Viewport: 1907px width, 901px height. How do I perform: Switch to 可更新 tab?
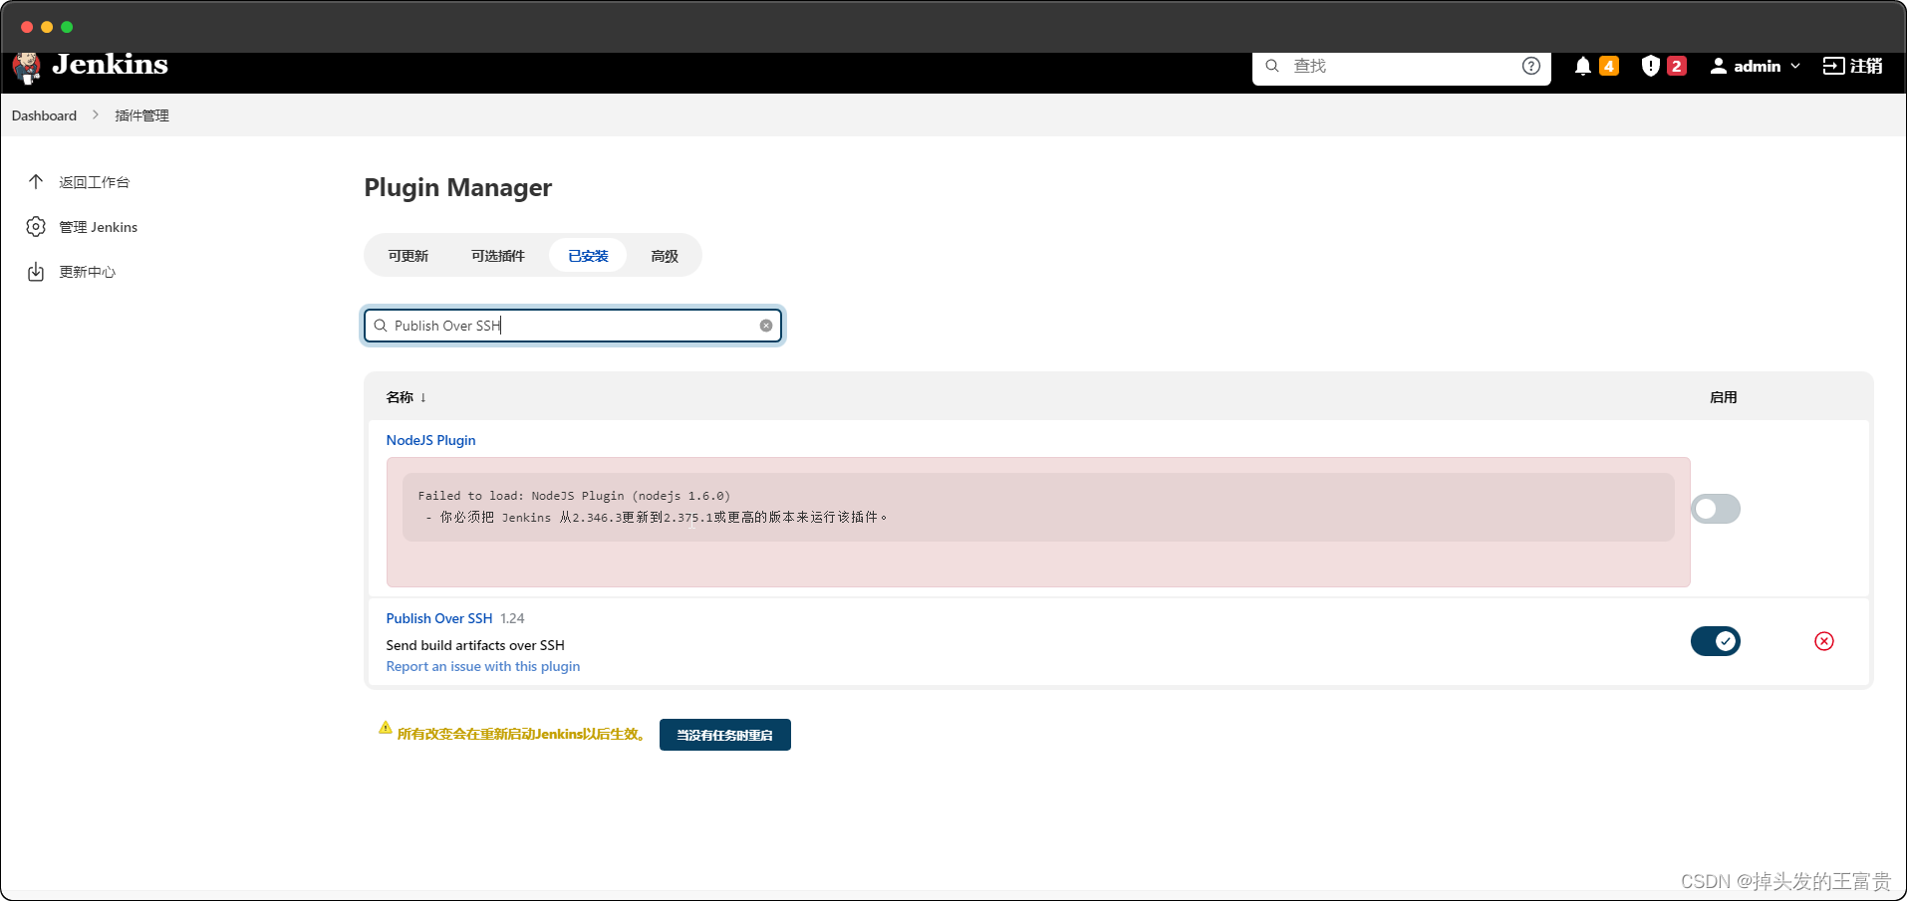click(409, 256)
